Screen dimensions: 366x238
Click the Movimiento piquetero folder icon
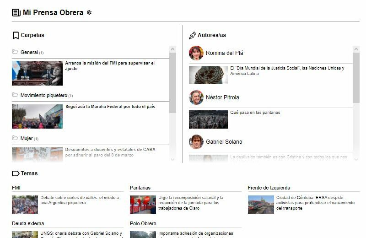[x=15, y=95]
